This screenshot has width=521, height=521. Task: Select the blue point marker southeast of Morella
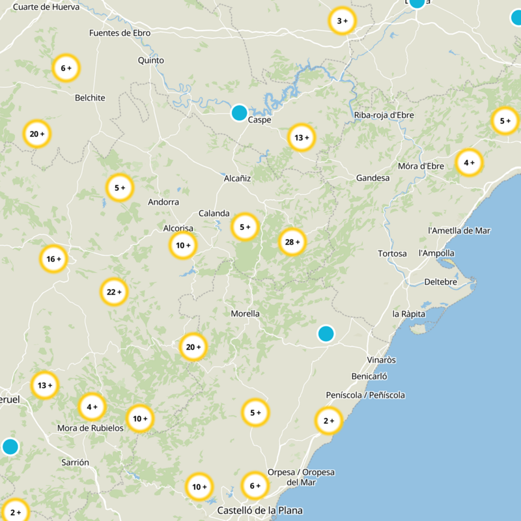click(326, 333)
